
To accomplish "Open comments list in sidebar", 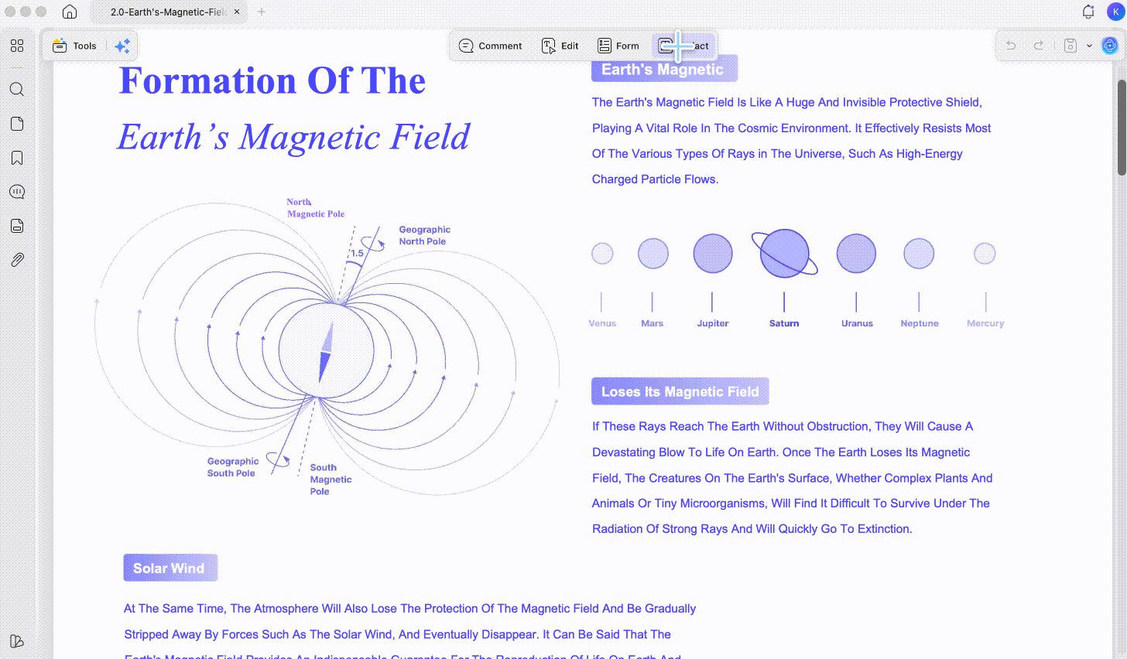I will pyautogui.click(x=17, y=192).
